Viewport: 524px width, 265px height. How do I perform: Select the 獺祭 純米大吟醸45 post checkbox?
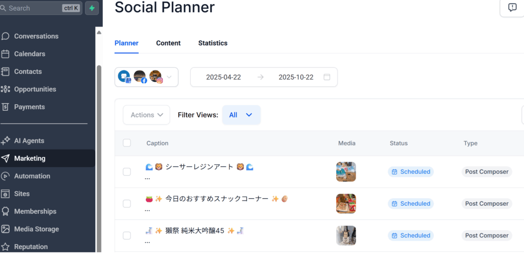(x=127, y=235)
